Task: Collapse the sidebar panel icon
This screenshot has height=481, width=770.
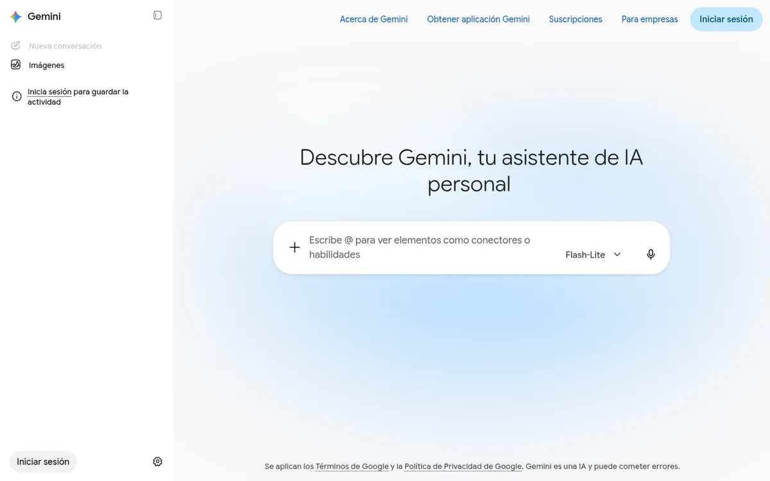Action: tap(158, 15)
